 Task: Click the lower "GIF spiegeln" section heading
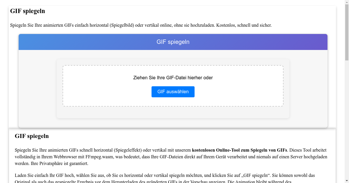32,136
